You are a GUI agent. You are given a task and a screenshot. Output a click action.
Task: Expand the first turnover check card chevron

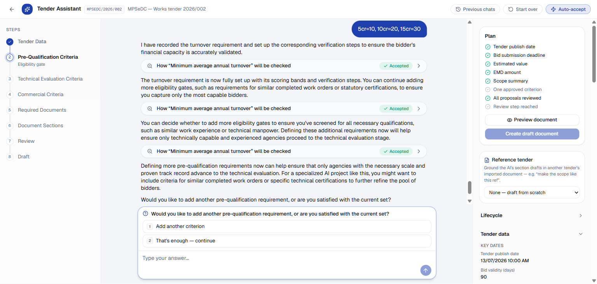pos(419,66)
